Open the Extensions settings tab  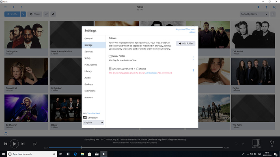(x=94, y=91)
